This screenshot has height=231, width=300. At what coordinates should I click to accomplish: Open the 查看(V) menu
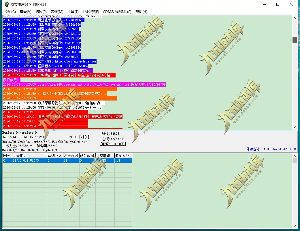click(x=25, y=12)
